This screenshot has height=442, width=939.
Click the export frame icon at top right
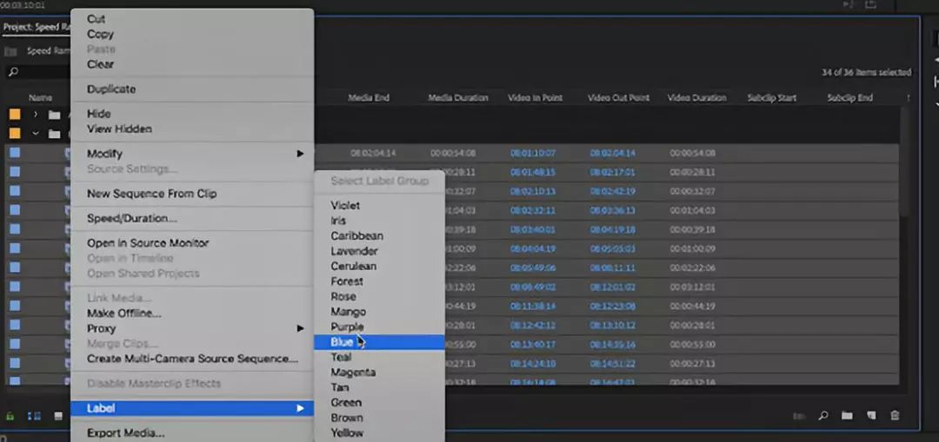click(870, 5)
